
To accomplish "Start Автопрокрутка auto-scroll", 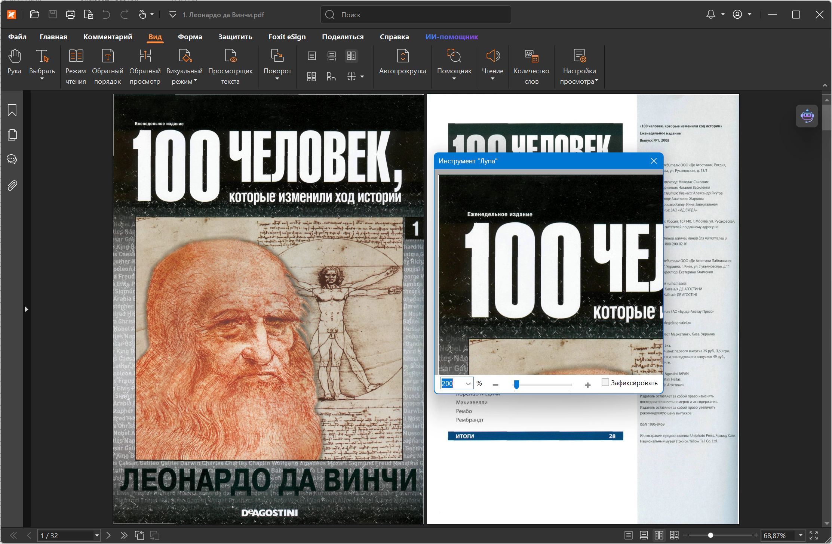I will point(403,62).
